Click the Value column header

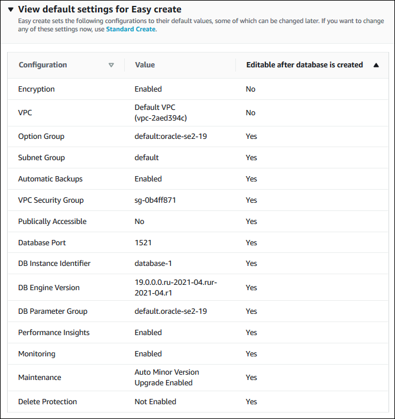tap(145, 65)
